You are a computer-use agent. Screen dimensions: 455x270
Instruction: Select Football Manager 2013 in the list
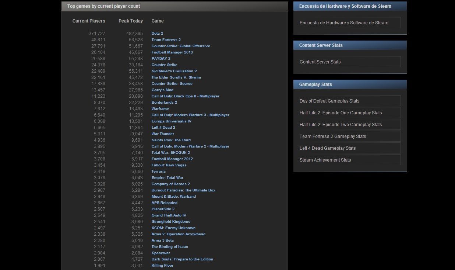point(172,52)
